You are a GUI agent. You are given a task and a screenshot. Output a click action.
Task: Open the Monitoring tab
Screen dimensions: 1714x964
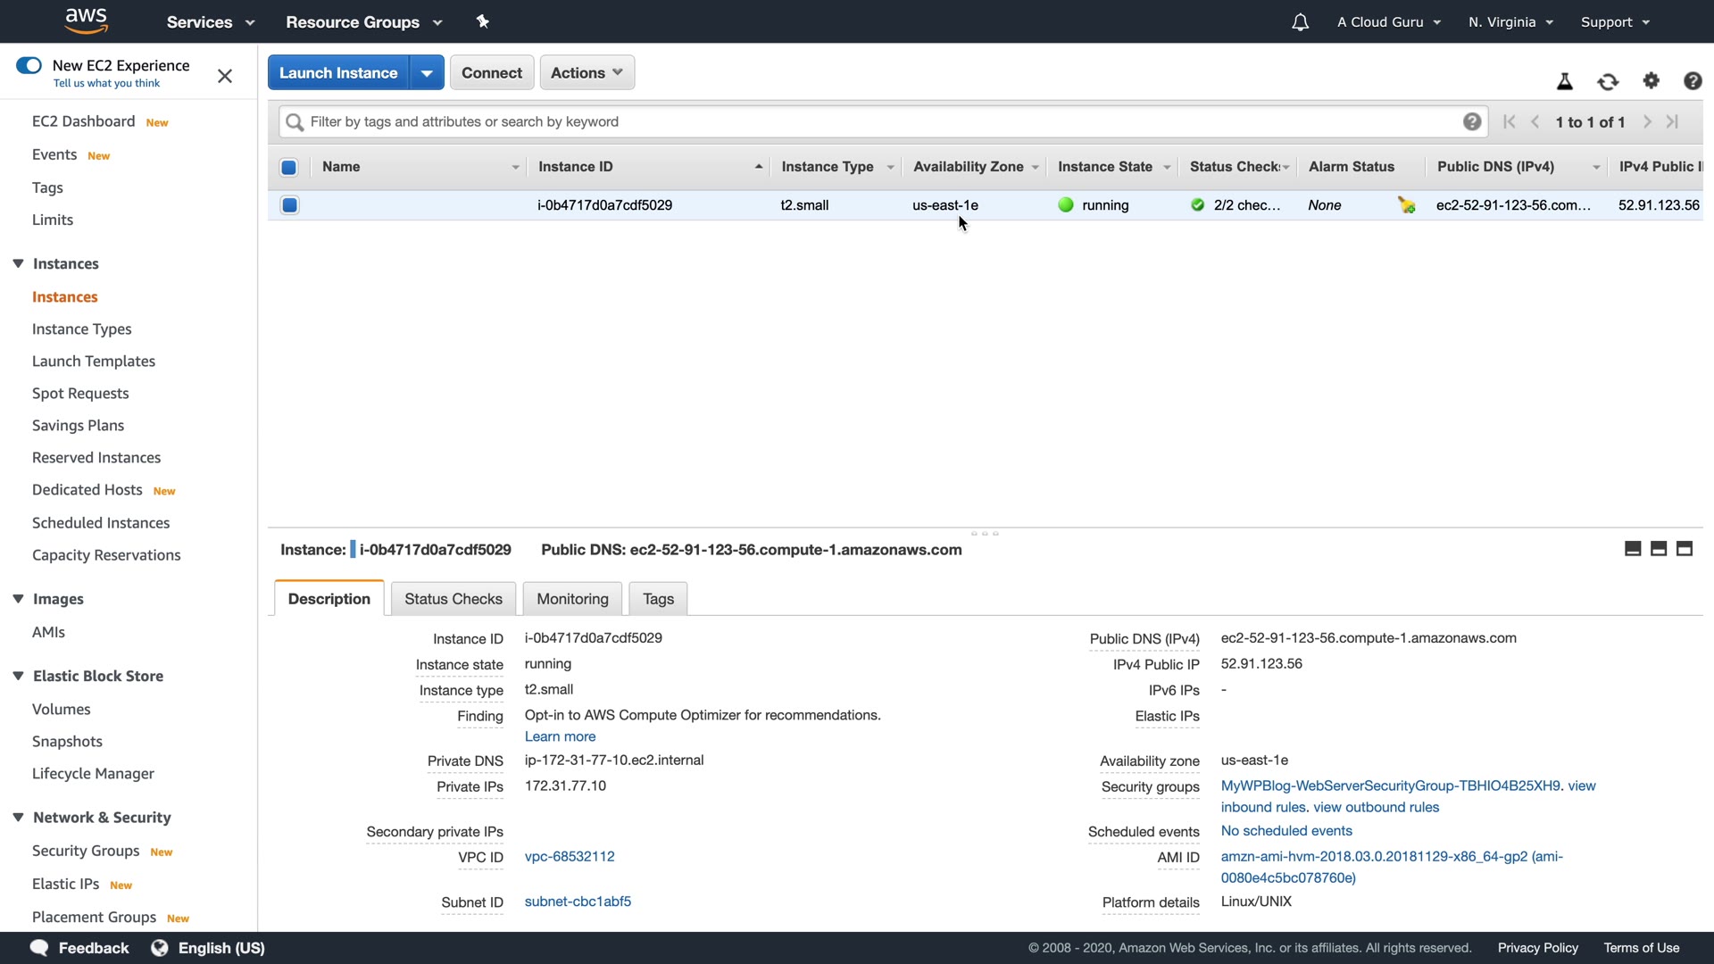click(x=572, y=599)
